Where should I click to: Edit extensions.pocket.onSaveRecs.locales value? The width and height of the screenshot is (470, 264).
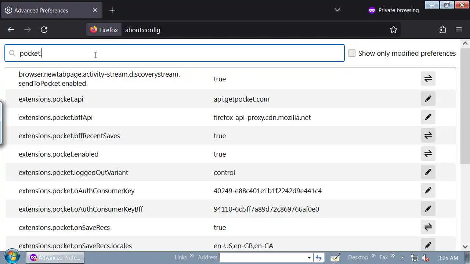click(428, 245)
